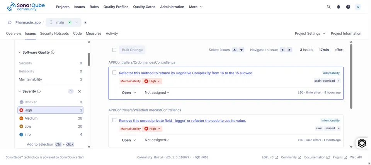Viewport: 371px width, 165px height.
Task: Open search with magnifier icon
Action: pyautogui.click(x=328, y=7)
